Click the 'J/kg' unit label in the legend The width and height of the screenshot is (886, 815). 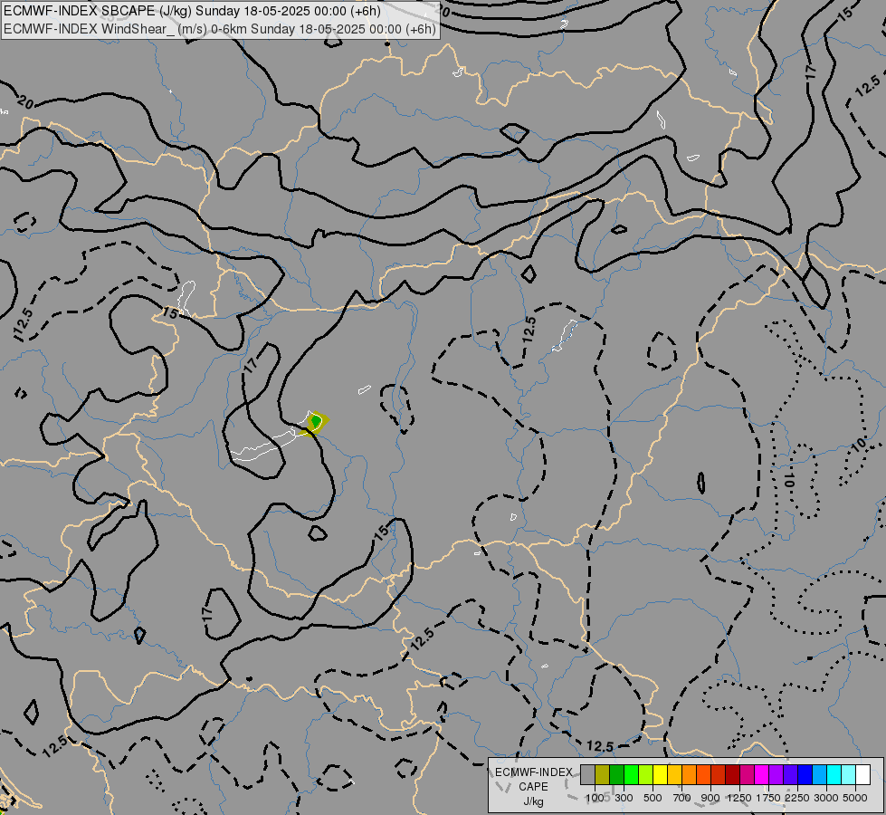[533, 801]
